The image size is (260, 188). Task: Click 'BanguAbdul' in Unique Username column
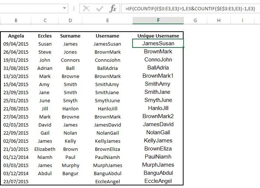158,173
